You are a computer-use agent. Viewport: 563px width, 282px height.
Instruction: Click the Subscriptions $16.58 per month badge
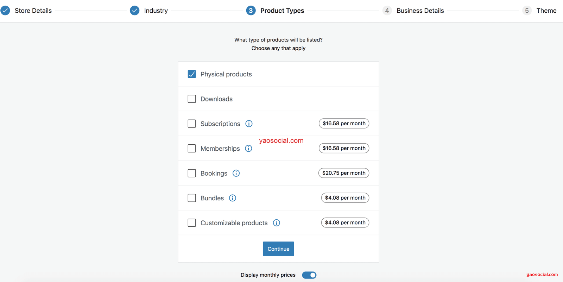click(x=344, y=124)
